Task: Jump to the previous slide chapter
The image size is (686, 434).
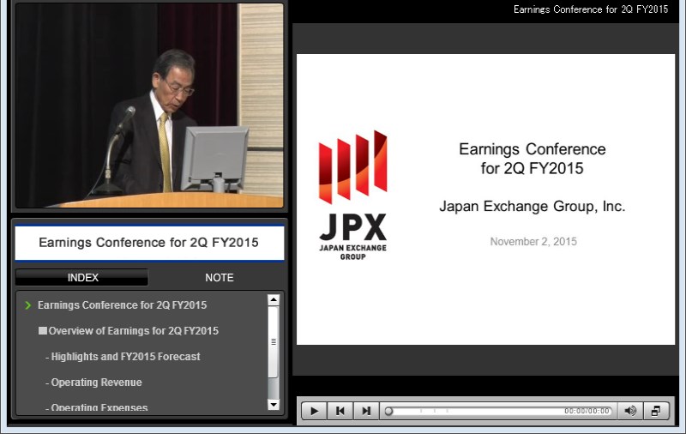Action: (340, 411)
